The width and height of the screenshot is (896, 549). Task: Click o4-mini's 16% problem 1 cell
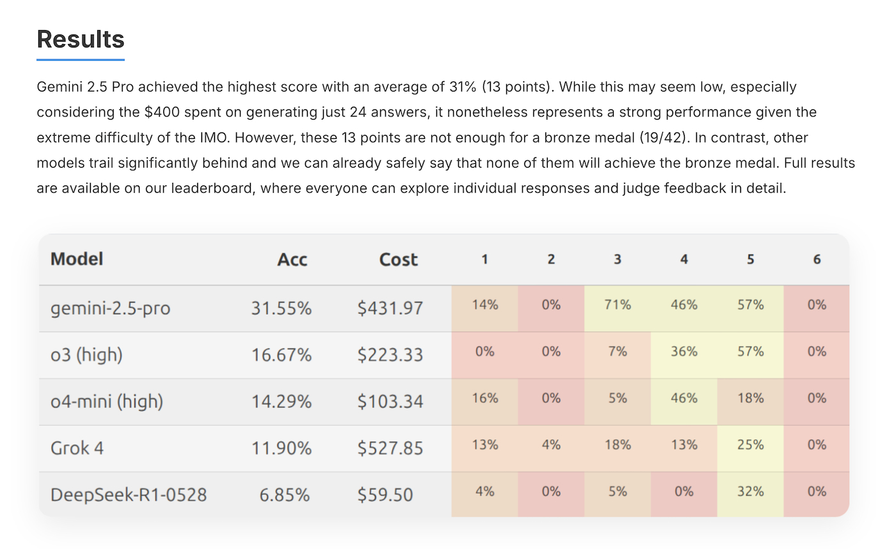[484, 399]
